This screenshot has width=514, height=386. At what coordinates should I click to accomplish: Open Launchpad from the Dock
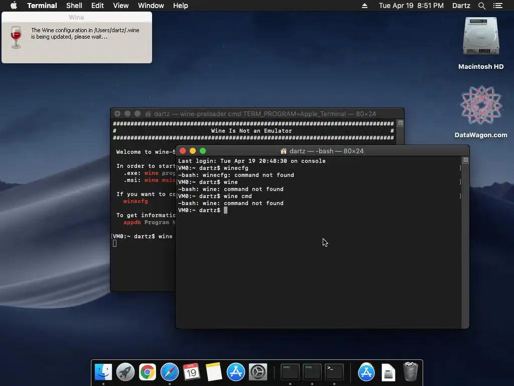pyautogui.click(x=125, y=372)
